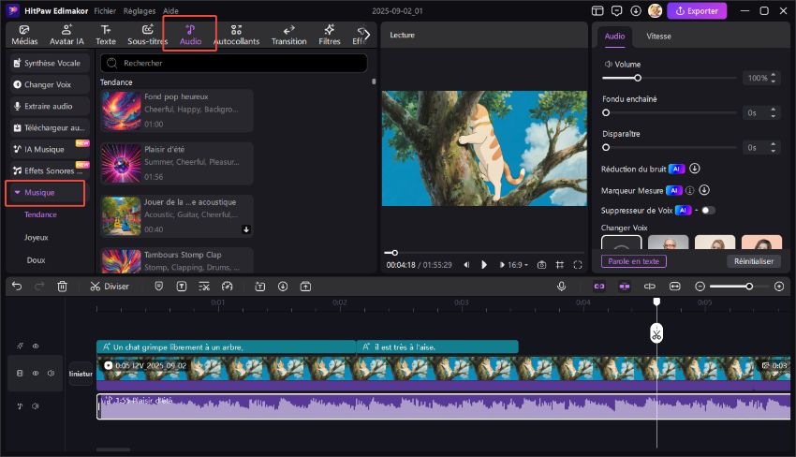796x457 pixels.
Task: Click the Parole en texte button
Action: click(634, 261)
